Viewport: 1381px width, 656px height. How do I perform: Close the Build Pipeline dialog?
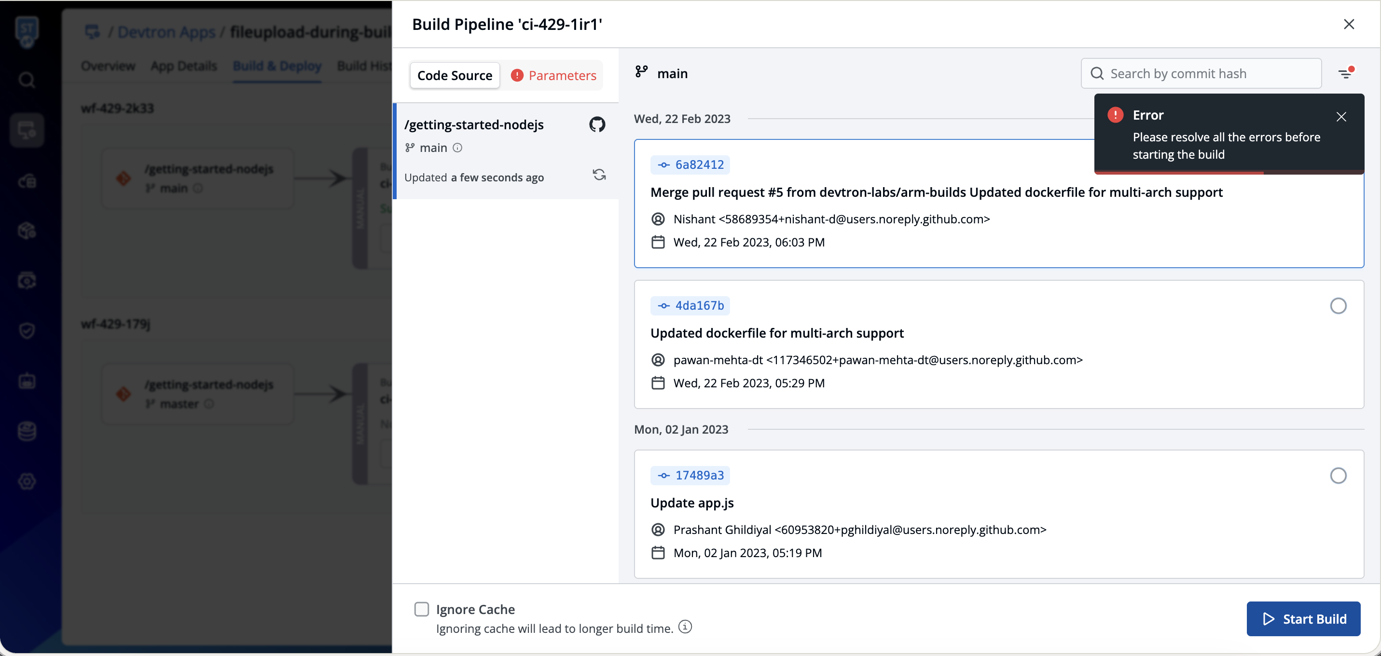click(x=1349, y=24)
